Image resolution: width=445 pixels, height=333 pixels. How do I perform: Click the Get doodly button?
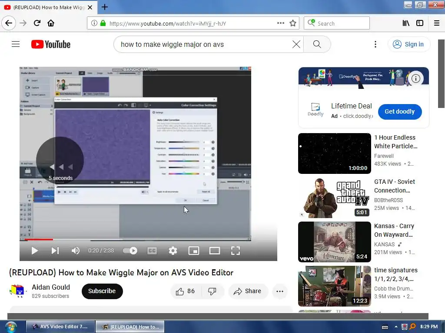[x=400, y=111]
